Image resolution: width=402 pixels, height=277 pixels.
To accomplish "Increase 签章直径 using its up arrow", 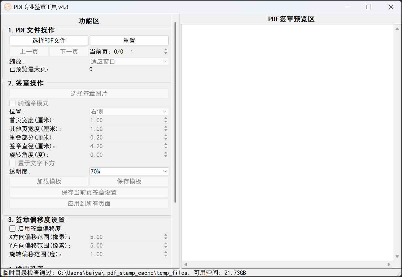I will click(166, 145).
